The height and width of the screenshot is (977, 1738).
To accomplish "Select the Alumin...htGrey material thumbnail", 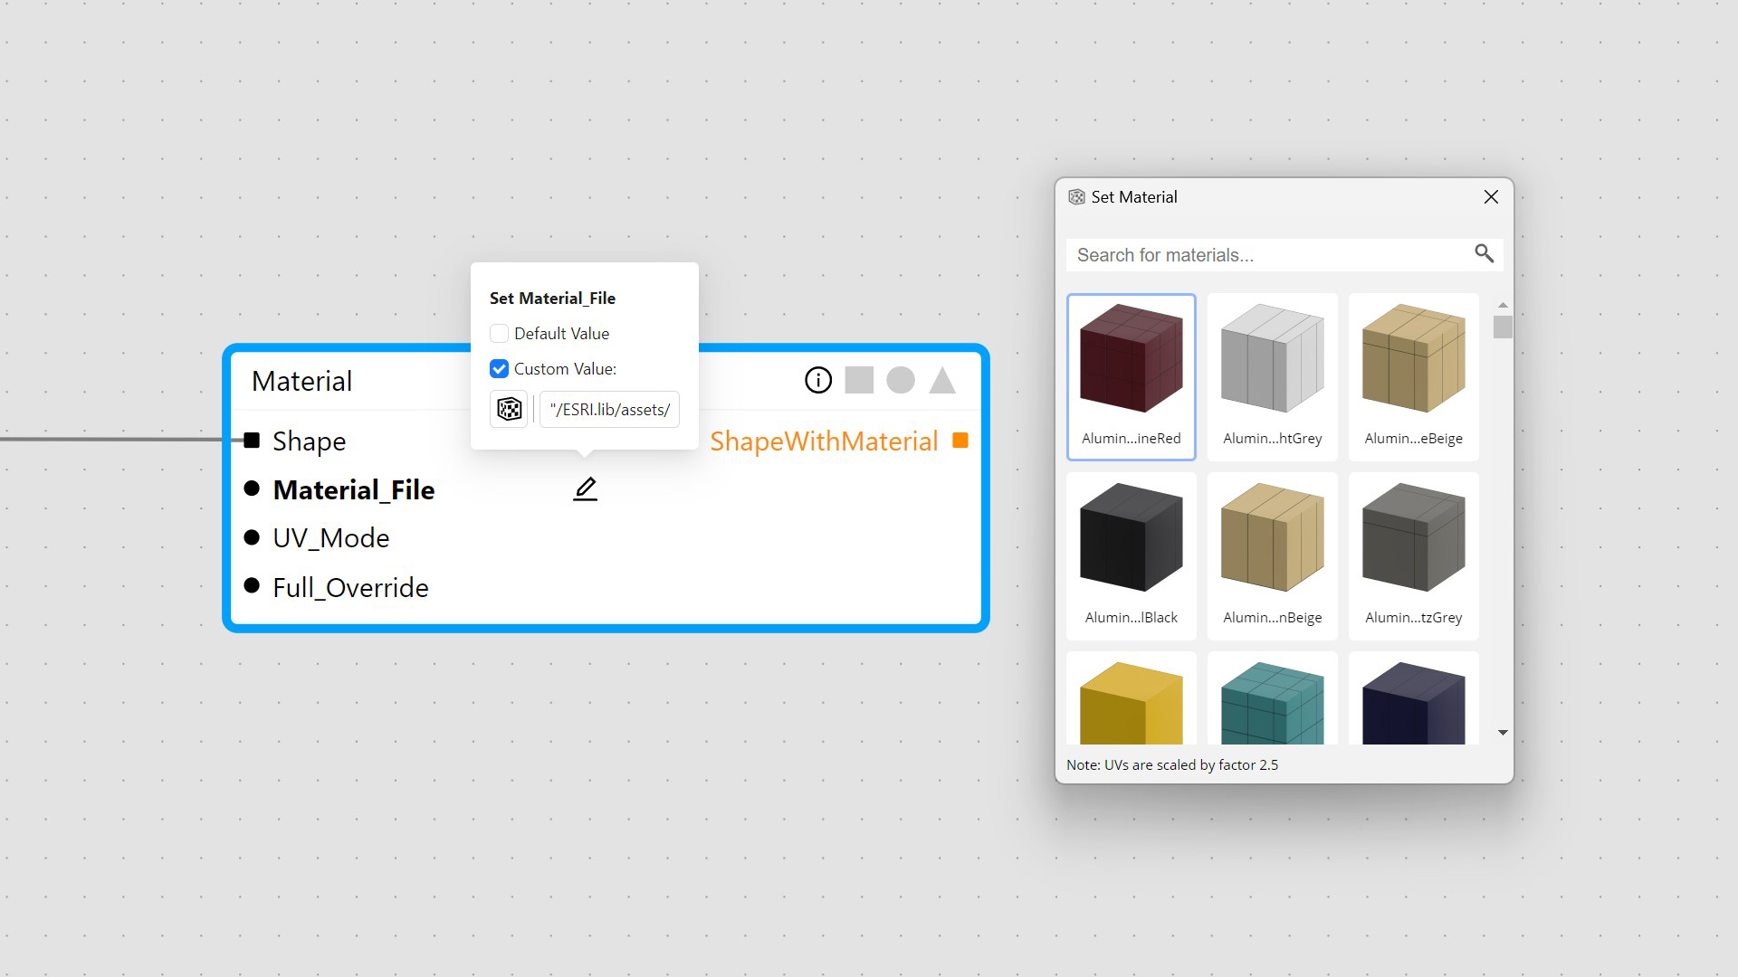I will click(x=1272, y=375).
